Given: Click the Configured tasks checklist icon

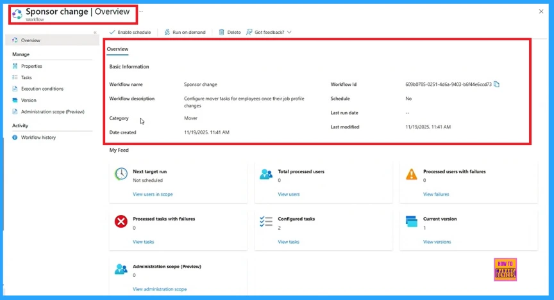Looking at the screenshot, I should pos(266,221).
